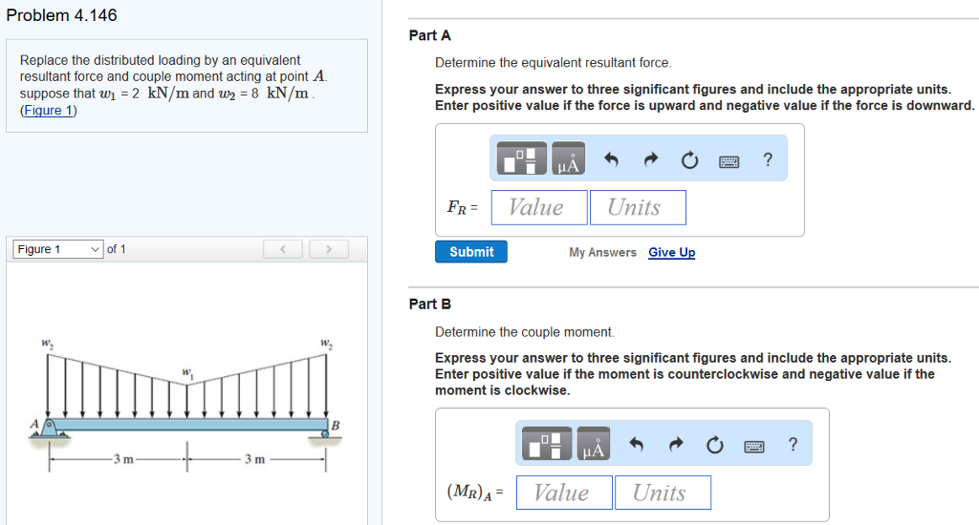Click redo arrow in Part A toolbar

click(651, 161)
